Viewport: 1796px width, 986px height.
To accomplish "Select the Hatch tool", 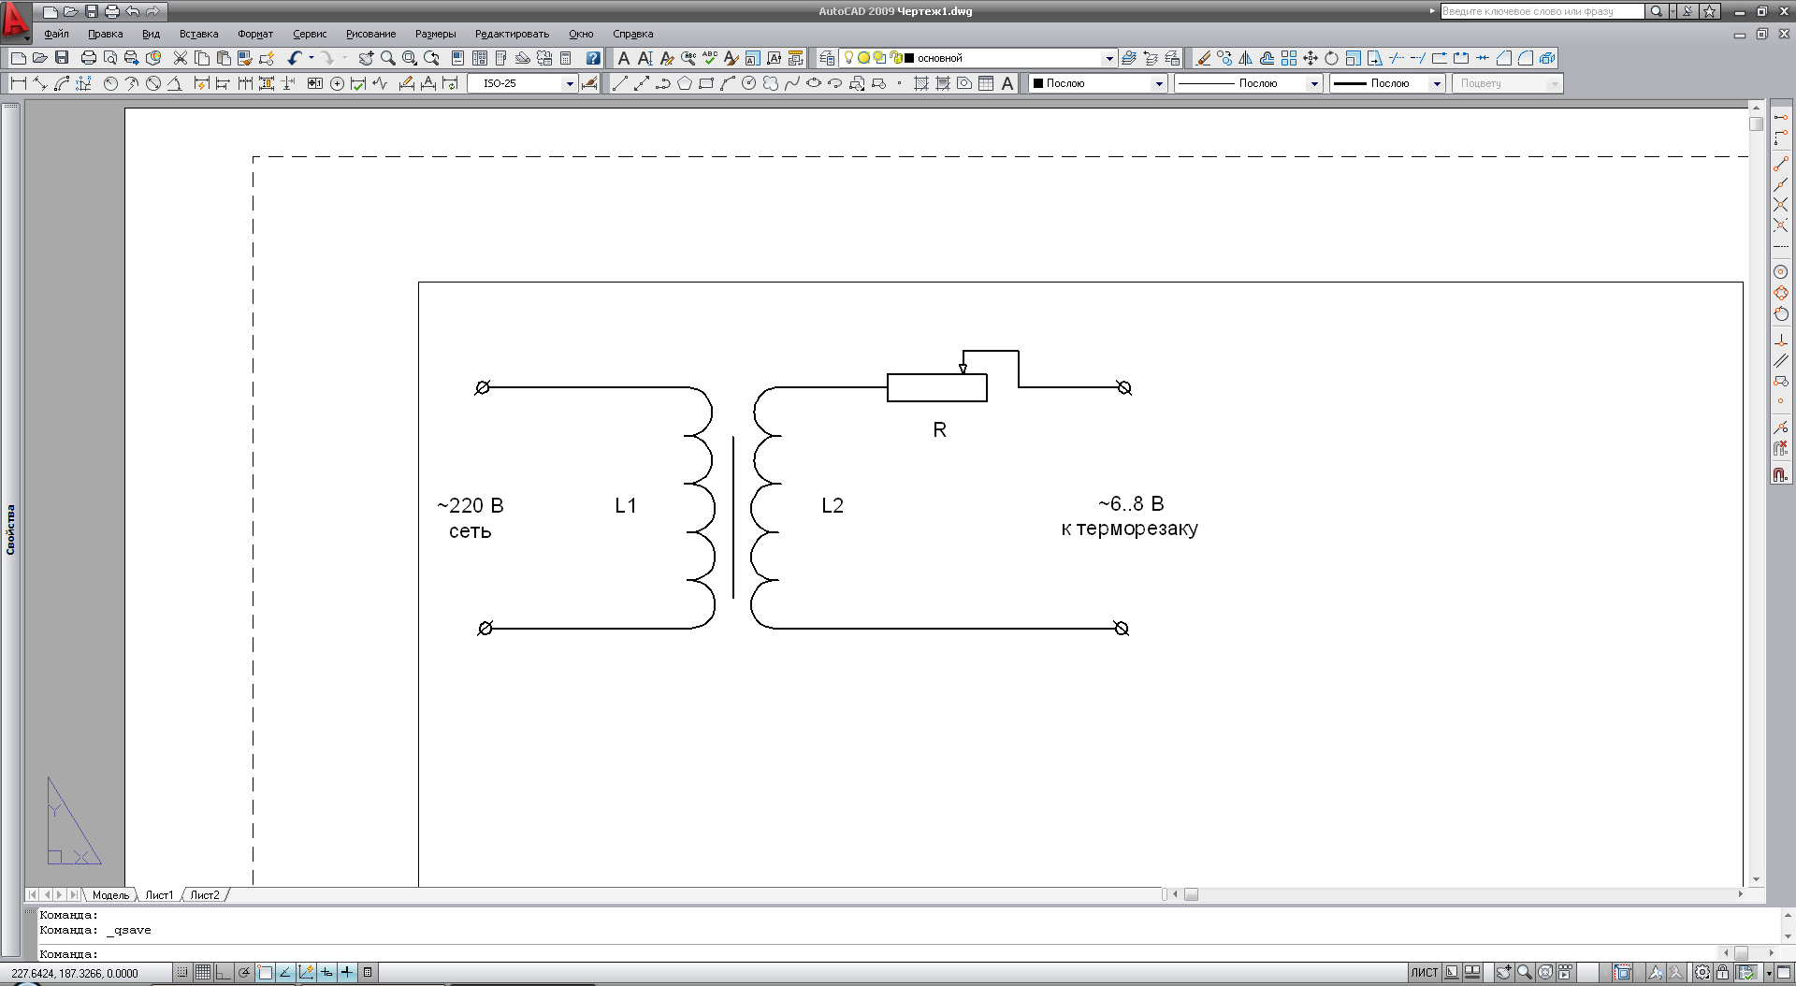I will point(921,83).
